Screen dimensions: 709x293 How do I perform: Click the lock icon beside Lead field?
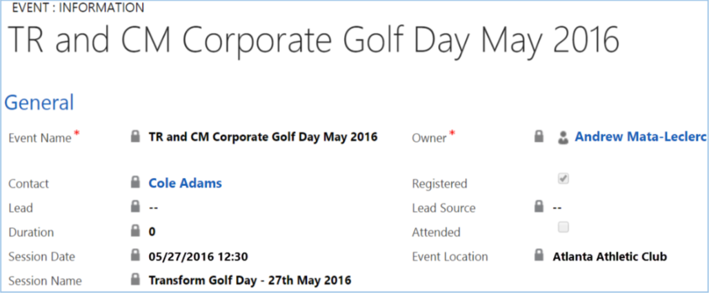pos(135,207)
